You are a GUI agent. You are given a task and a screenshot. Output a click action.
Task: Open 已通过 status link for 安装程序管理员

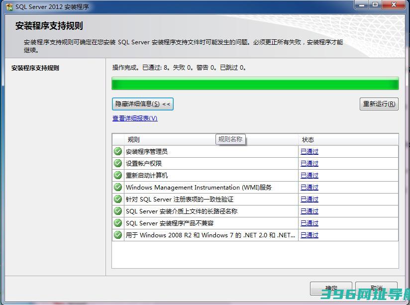click(x=309, y=151)
